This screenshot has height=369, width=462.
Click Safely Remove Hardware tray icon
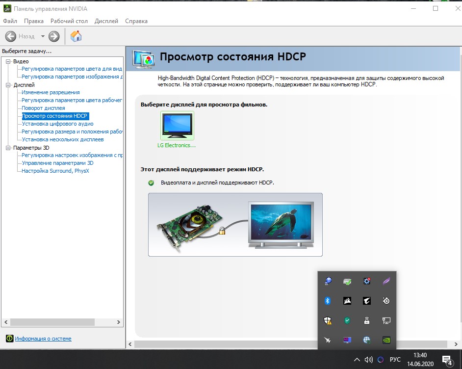(x=347, y=282)
